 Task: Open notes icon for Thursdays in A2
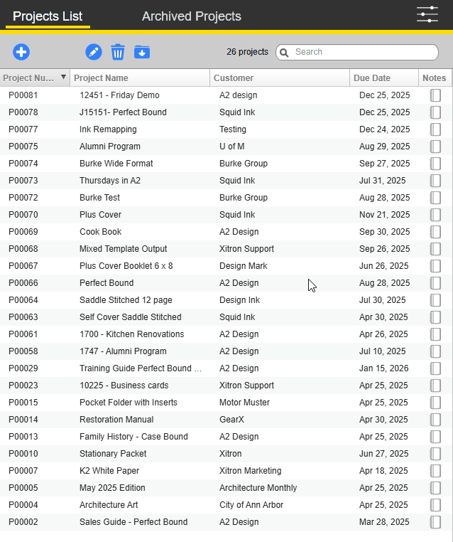[435, 181]
